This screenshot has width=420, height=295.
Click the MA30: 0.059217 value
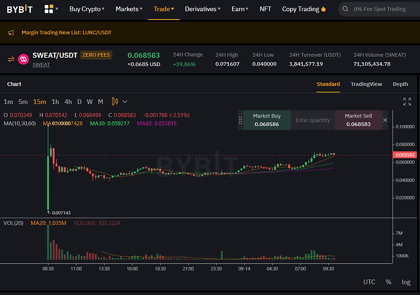pyautogui.click(x=110, y=123)
